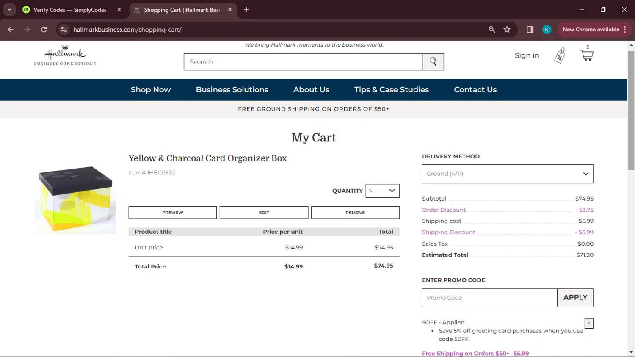Open the Chrome side panel

[x=530, y=30]
